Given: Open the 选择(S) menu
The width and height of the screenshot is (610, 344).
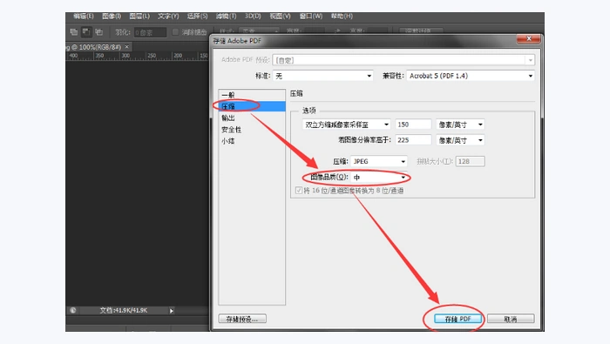Looking at the screenshot, I should (x=197, y=16).
